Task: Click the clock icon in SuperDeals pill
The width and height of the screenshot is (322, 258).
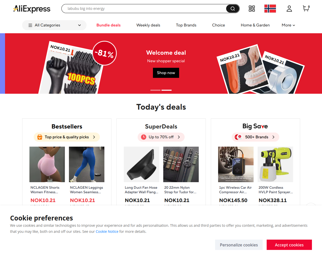Action: coord(144,137)
